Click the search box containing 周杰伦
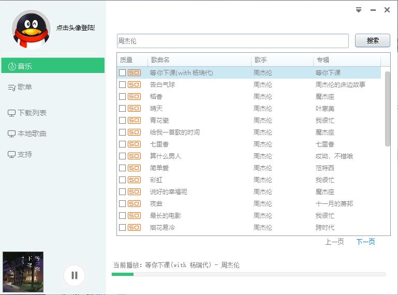Viewport: 398px width, 295px height. coord(233,40)
